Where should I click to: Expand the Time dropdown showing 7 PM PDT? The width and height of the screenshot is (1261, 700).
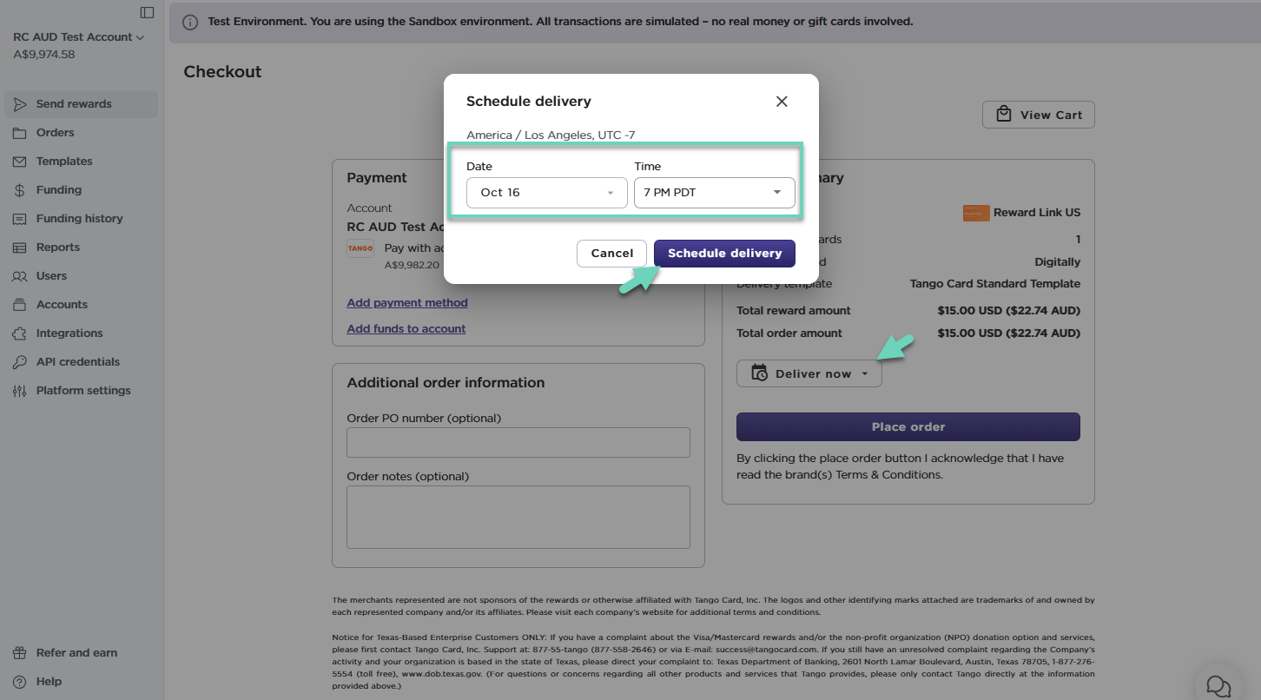click(x=714, y=193)
